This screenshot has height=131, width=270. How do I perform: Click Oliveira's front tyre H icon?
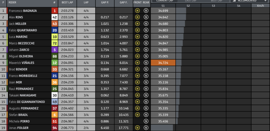click(137, 56)
